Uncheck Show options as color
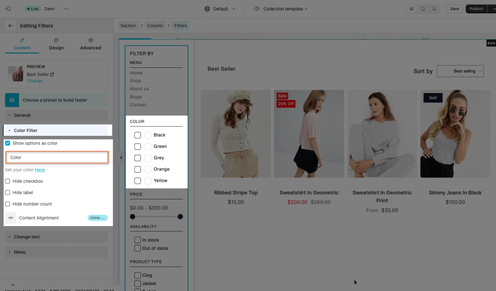The image size is (496, 291). coord(8,143)
